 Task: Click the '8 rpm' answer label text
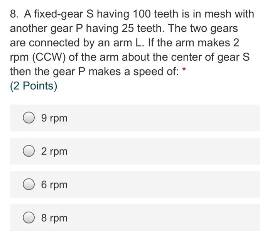tap(54, 218)
